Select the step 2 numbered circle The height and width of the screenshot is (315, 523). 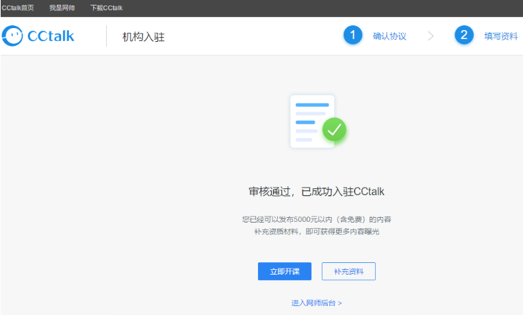click(x=464, y=35)
